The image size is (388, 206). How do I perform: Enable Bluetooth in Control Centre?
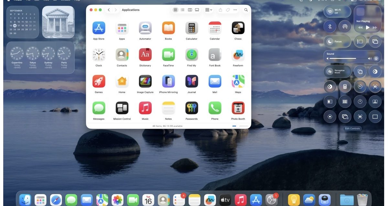(x=329, y=26)
